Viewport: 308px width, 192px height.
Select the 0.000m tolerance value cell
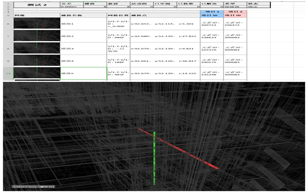(x=72, y=7)
